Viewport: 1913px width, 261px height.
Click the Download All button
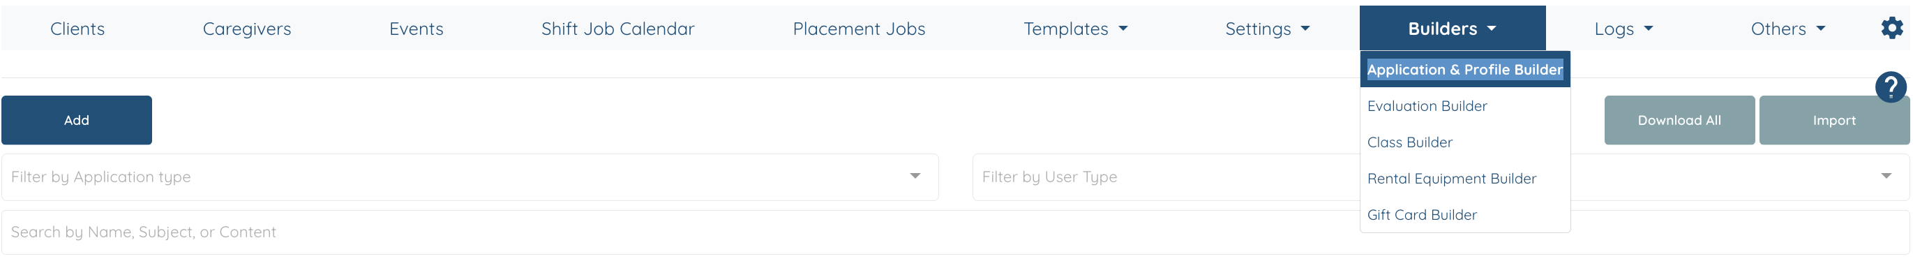(x=1679, y=121)
